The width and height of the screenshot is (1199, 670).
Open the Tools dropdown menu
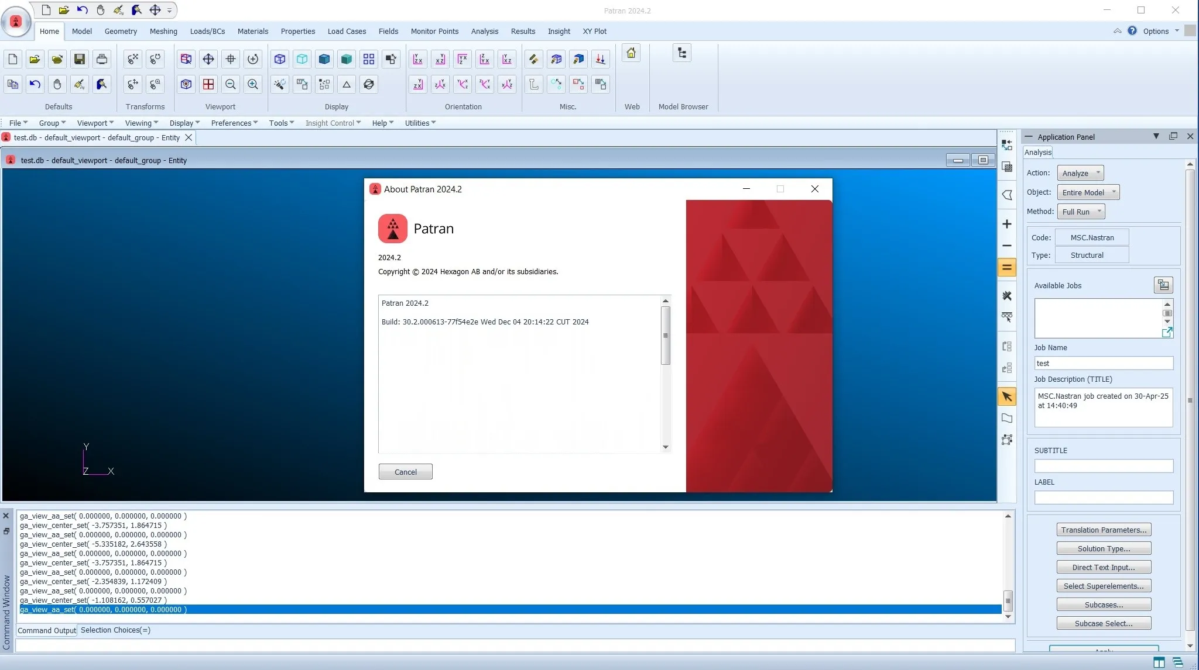(x=281, y=123)
